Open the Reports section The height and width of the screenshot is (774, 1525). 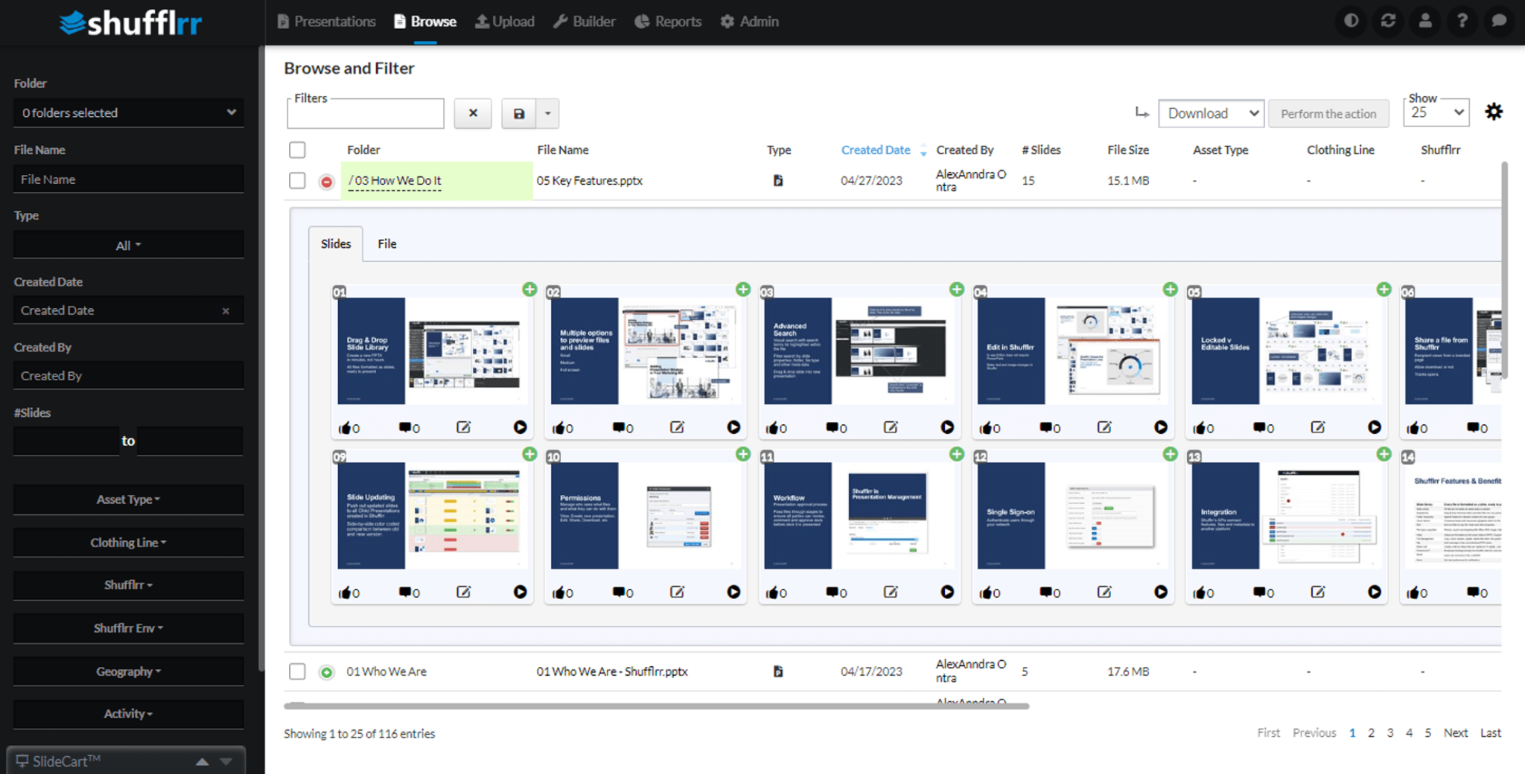coord(667,22)
